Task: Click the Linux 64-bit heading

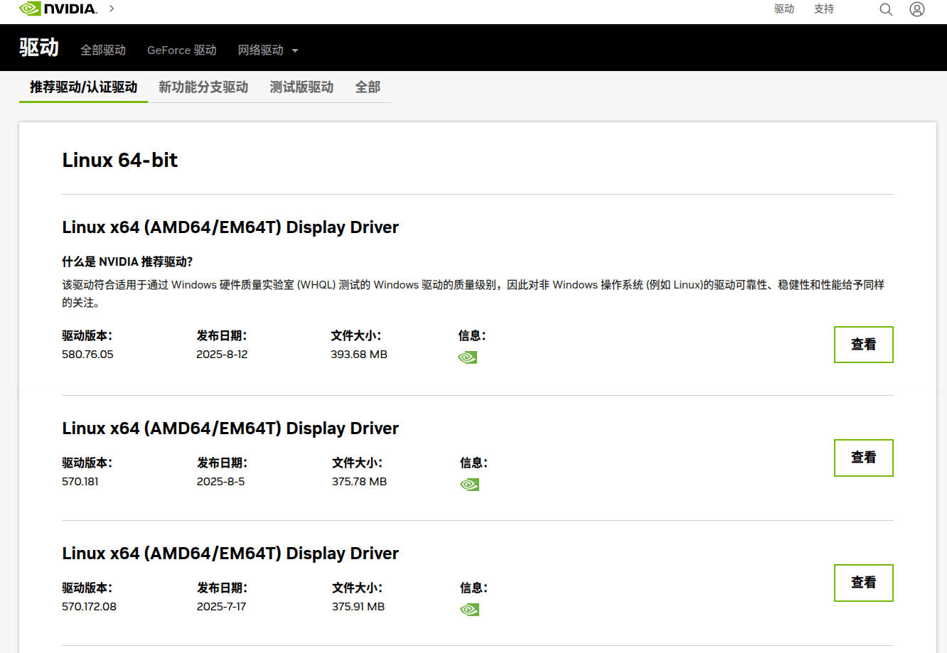Action: [x=120, y=160]
